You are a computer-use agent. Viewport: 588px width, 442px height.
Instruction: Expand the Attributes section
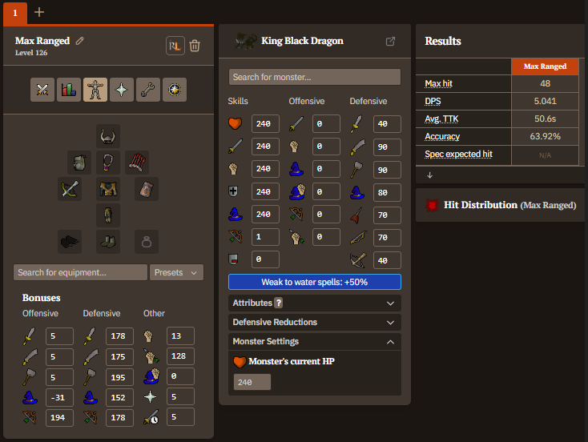[314, 303]
